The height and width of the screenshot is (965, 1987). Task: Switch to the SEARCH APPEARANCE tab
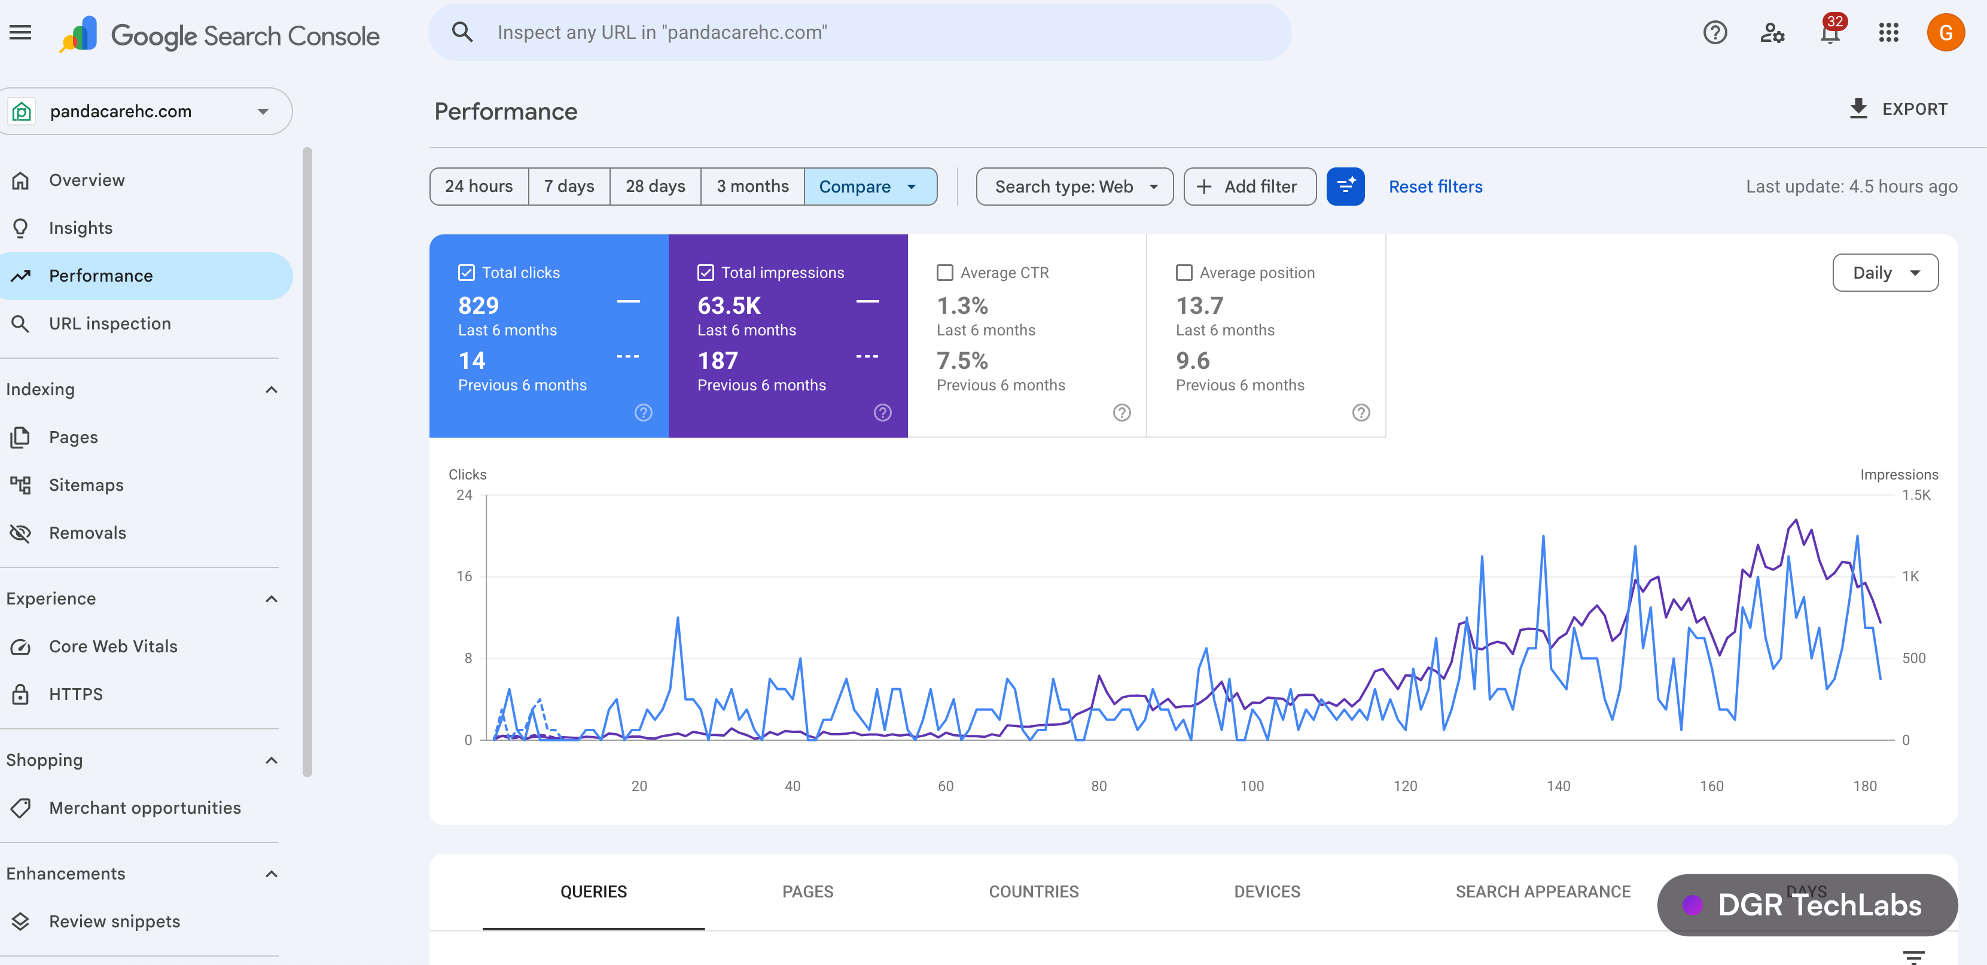pos(1543,892)
